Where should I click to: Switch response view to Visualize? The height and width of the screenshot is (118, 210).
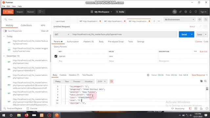tap(89, 81)
